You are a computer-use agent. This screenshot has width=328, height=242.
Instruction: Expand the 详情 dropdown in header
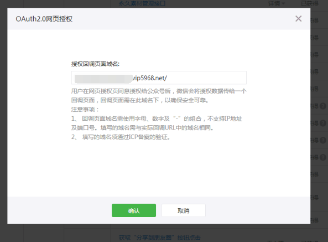[277, 3]
